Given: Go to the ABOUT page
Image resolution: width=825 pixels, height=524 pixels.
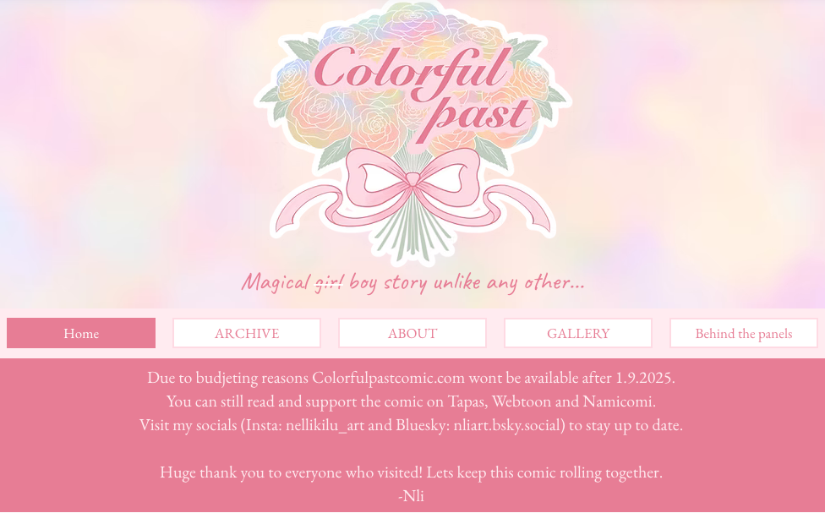Looking at the screenshot, I should tap(412, 333).
